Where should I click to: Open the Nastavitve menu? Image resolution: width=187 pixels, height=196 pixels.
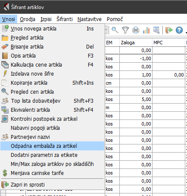tap(90, 19)
